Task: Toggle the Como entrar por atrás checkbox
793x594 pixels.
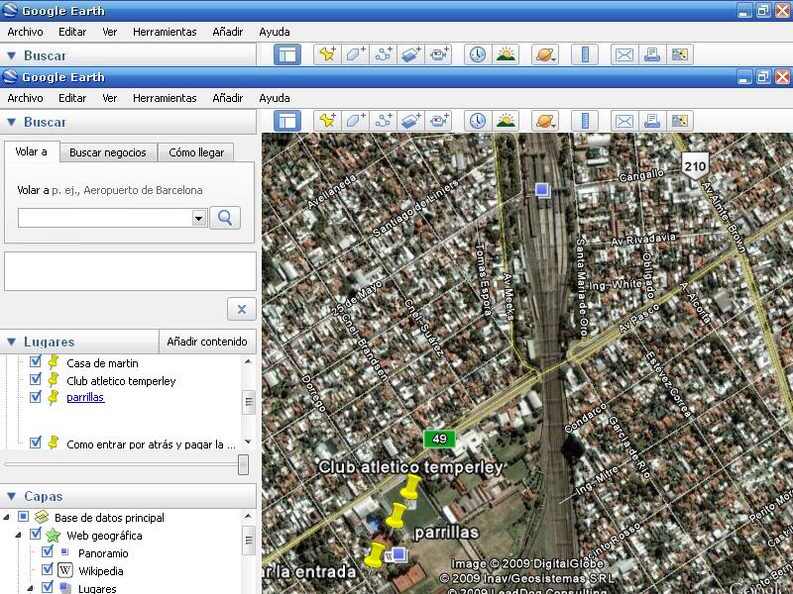Action: pos(36,443)
